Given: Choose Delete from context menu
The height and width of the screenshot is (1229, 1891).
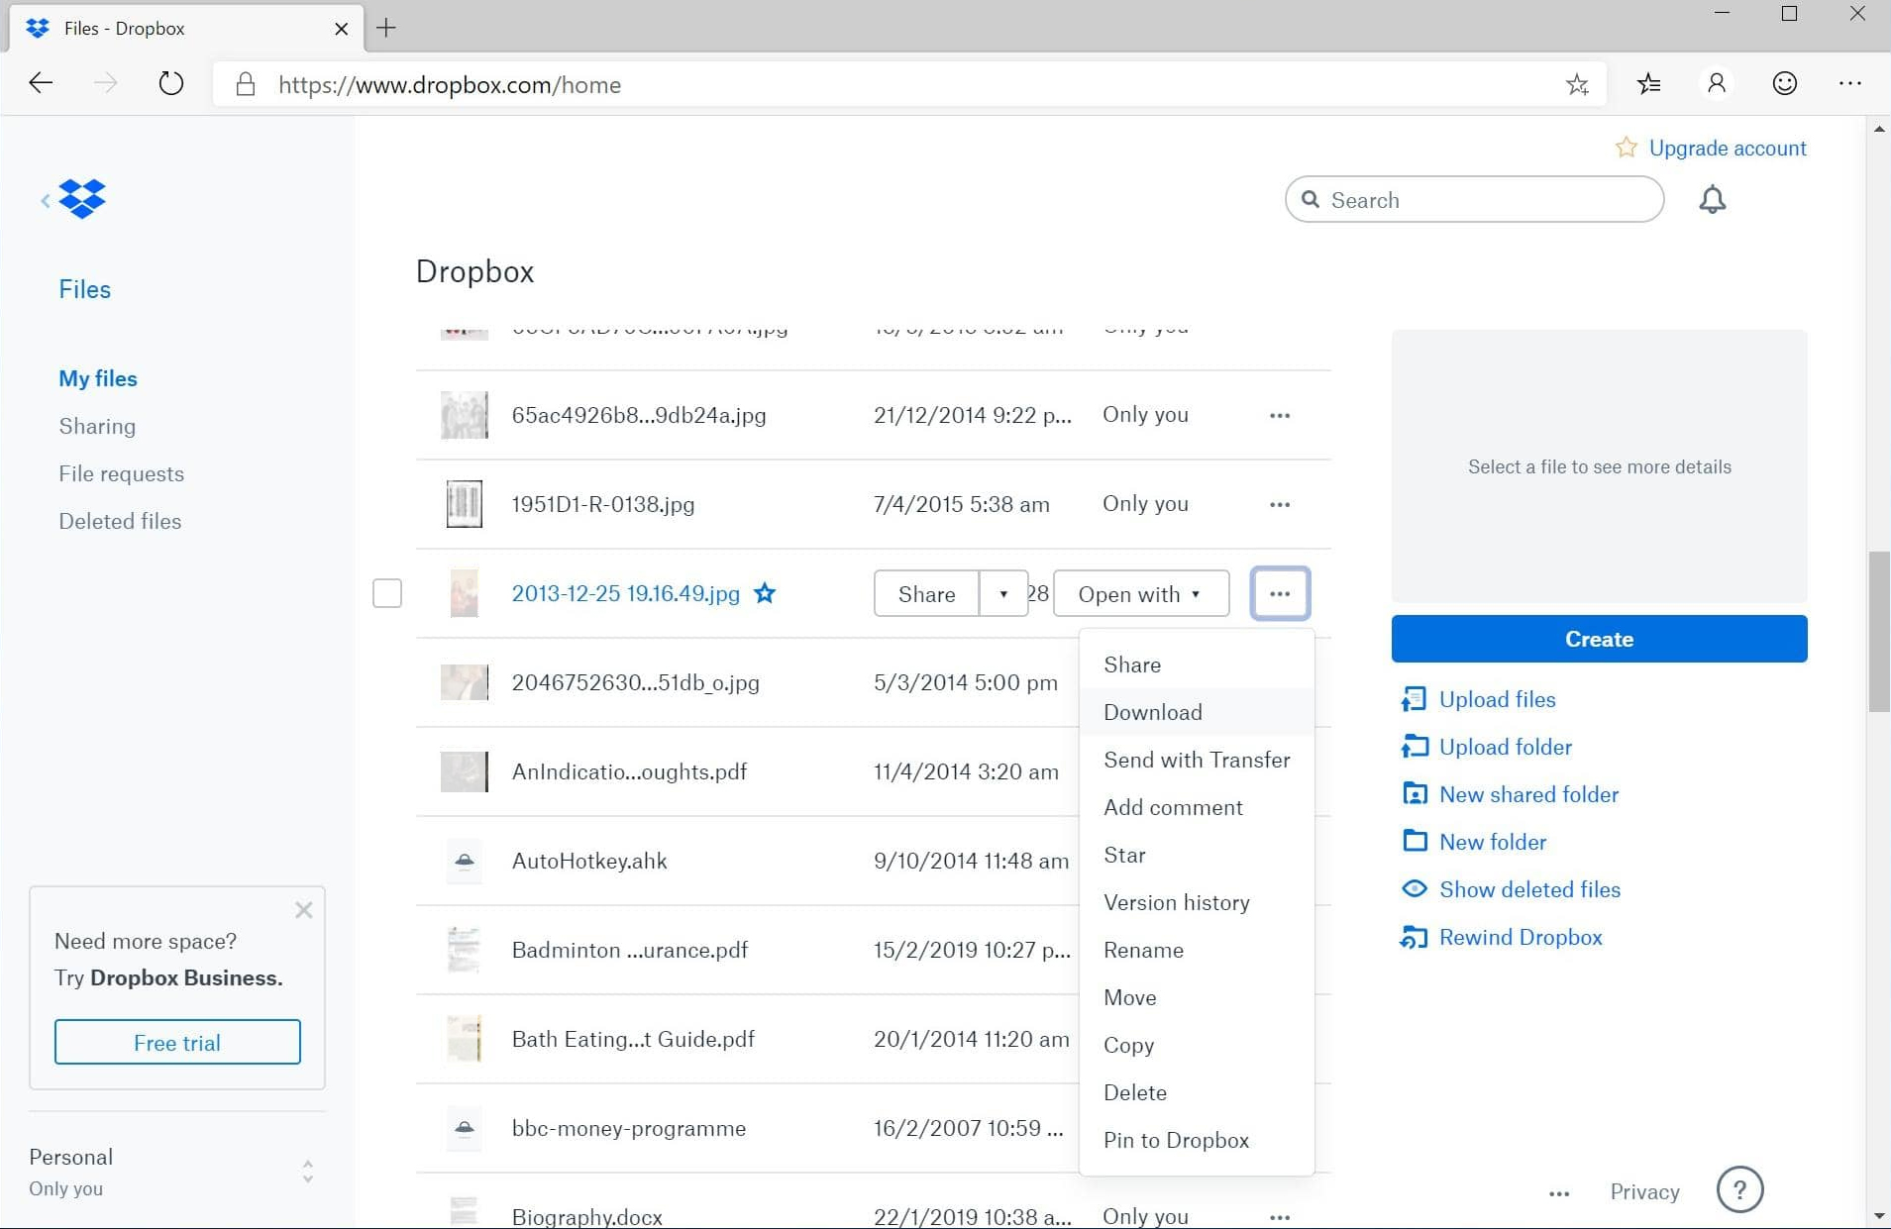Looking at the screenshot, I should click(x=1197, y=1092).
